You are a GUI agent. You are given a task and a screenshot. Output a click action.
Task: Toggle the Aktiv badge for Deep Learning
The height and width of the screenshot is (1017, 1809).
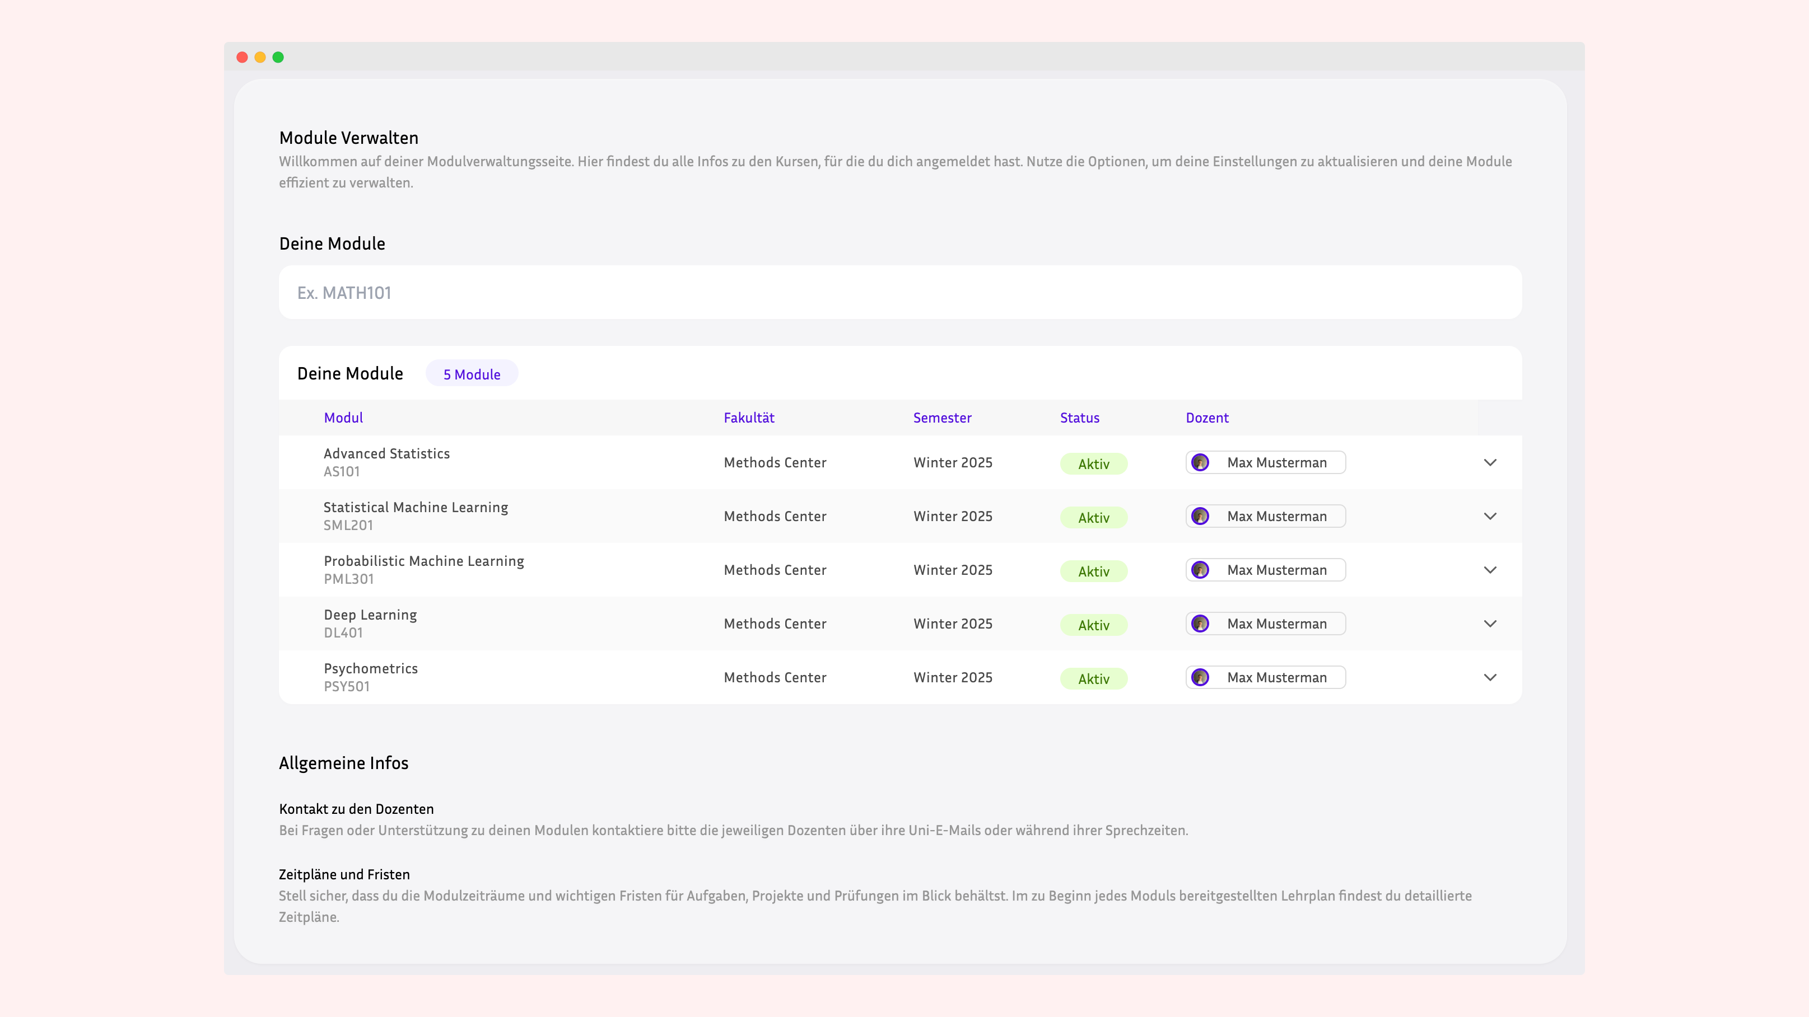coord(1093,625)
